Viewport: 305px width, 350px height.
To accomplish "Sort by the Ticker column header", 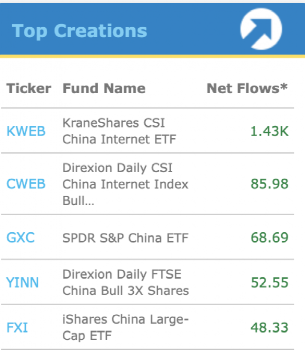I will coord(28,88).
